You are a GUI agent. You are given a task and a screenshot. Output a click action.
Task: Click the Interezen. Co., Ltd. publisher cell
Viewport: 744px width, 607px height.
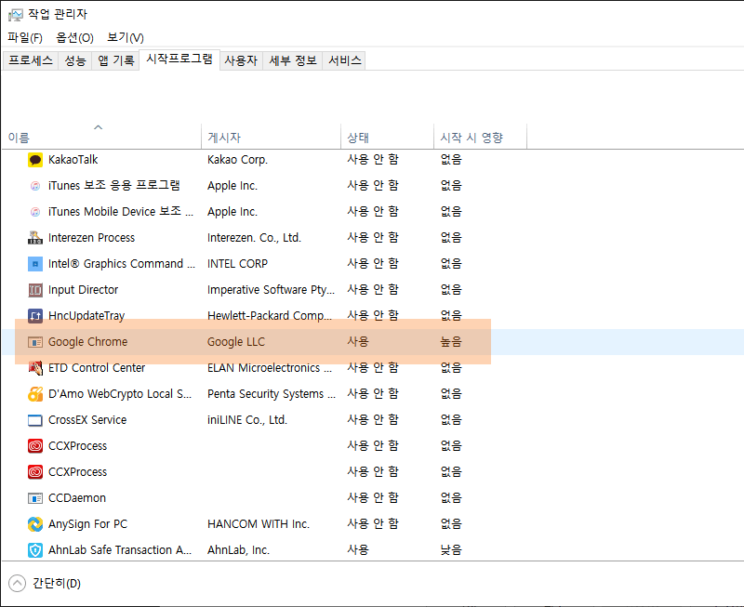pyautogui.click(x=254, y=238)
